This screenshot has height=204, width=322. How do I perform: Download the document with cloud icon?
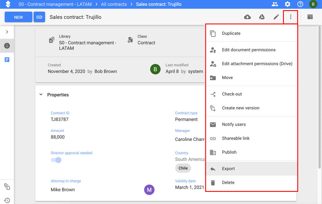(x=247, y=17)
